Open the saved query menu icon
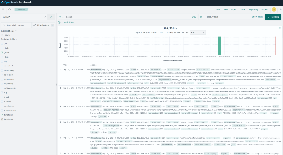This screenshot has width=283, height=155. [x=61, y=17]
